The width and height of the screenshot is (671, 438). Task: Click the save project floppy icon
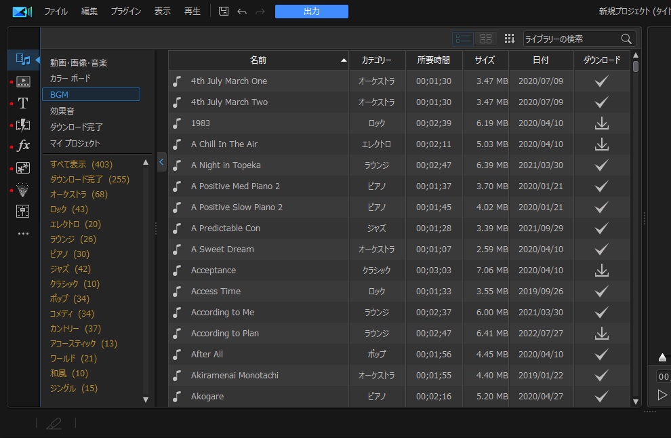click(224, 11)
